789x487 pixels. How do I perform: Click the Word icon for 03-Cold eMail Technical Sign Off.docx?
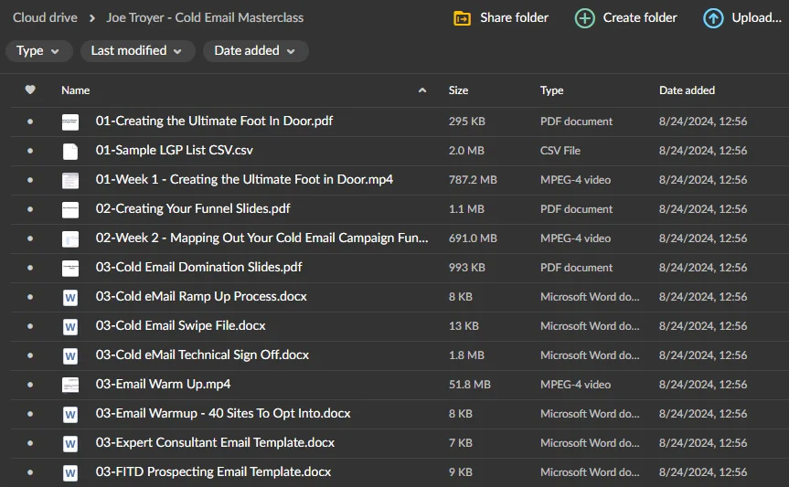pos(70,355)
